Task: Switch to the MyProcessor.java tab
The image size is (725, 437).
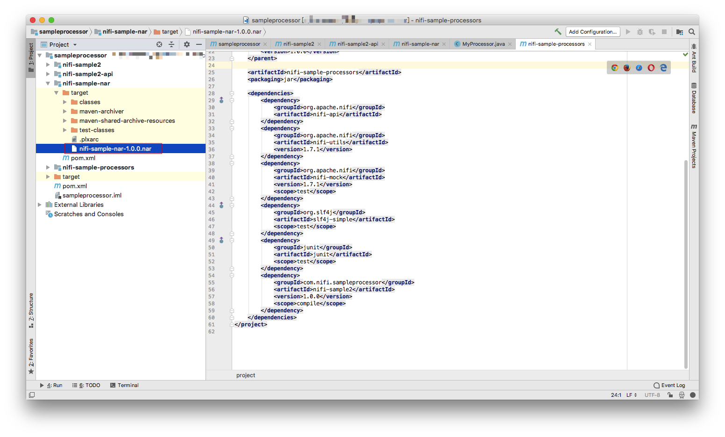Action: [x=483, y=44]
